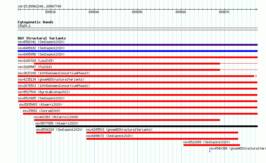266x163 pixels.
Task: Open the nsv3169587 (Fu2018) label
Action: [x=35, y=67]
